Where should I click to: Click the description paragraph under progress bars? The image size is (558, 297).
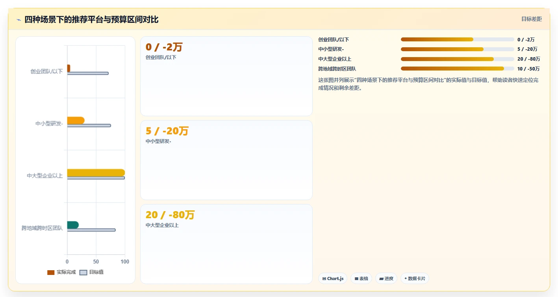point(428,84)
